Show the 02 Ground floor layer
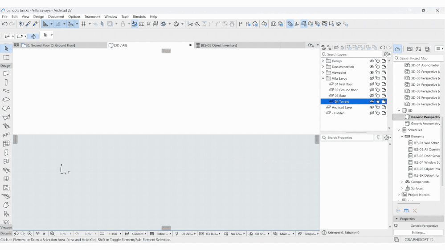The width and height of the screenshot is (445, 250). (372, 90)
